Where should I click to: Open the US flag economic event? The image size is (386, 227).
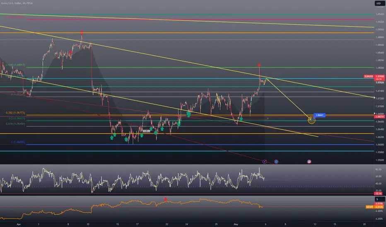309,161
